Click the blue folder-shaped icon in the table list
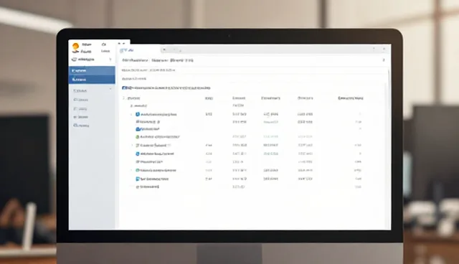This screenshot has height=264, width=459. click(138, 129)
